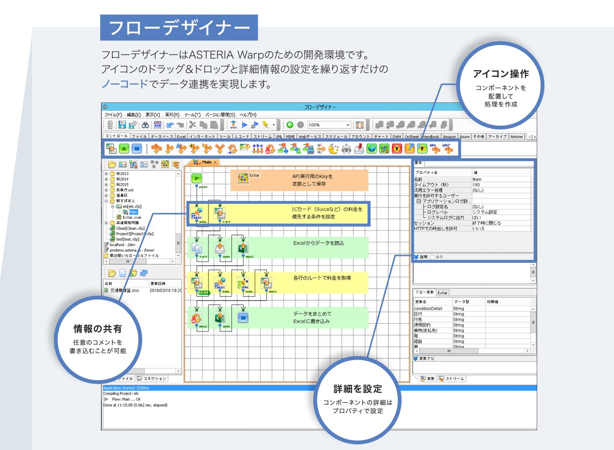Screen dimensions: 614x450
Task: Switch to the Excel palette tab
Action: [181, 137]
